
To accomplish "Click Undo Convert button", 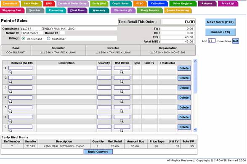I will click(98, 152).
